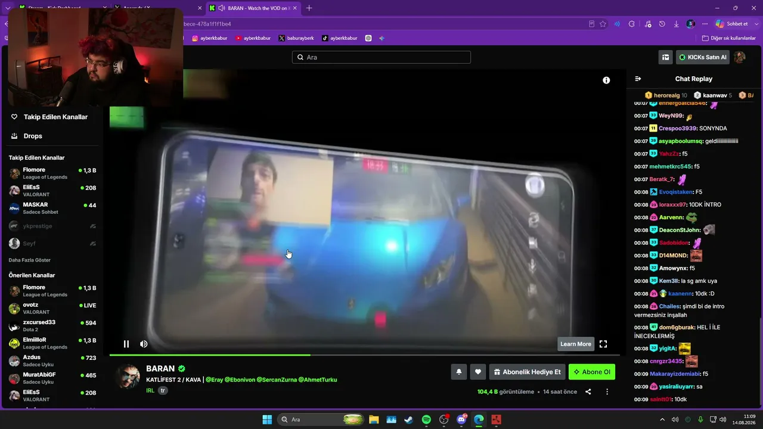
Task: Click the Kick search field Ara
Action: click(381, 57)
